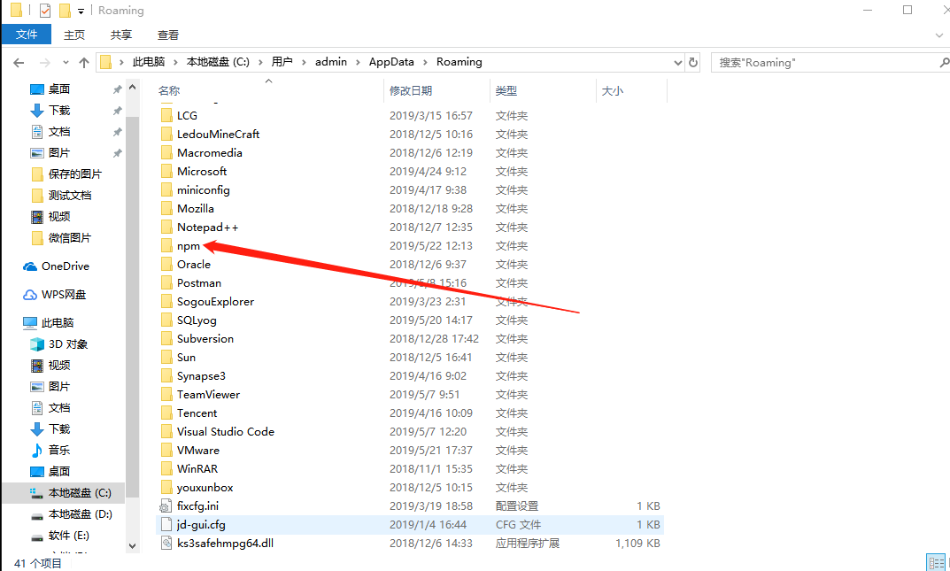950x571 pixels.
Task: Sort by the 大小 column header
Action: (x=612, y=91)
